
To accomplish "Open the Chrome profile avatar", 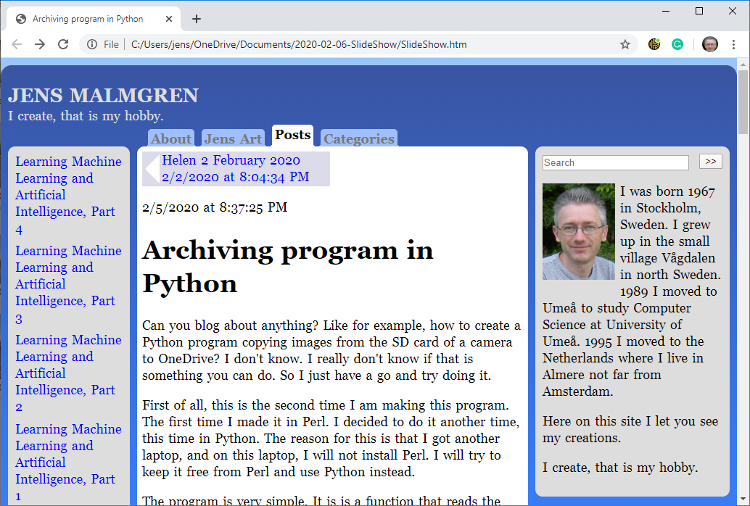I will (x=710, y=44).
